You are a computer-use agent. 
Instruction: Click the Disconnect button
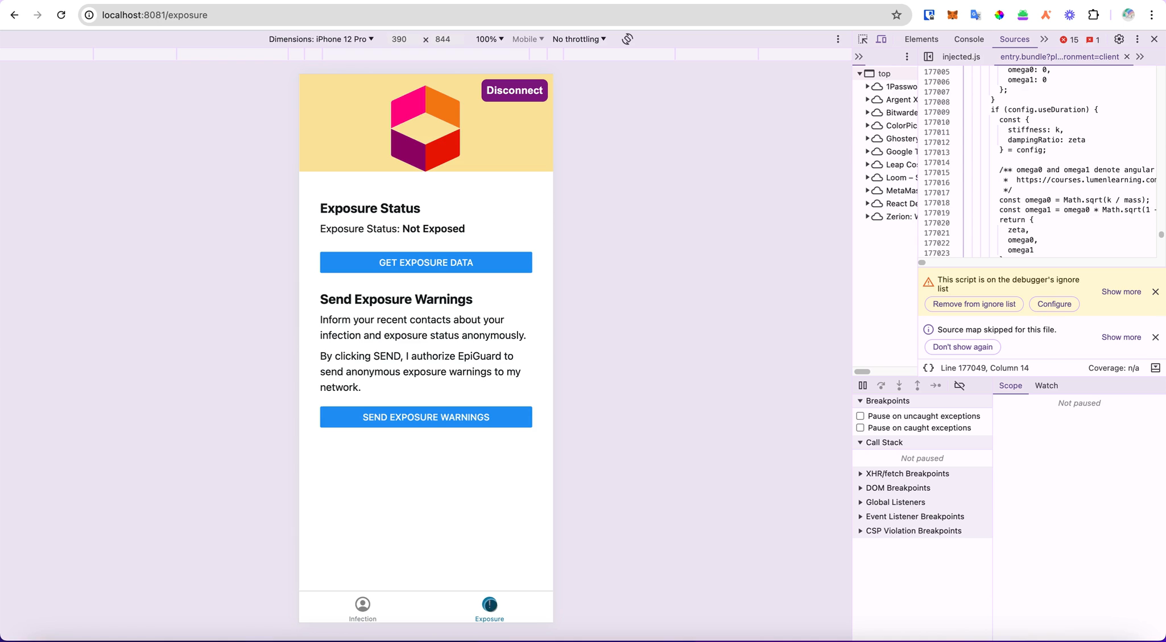coord(514,91)
